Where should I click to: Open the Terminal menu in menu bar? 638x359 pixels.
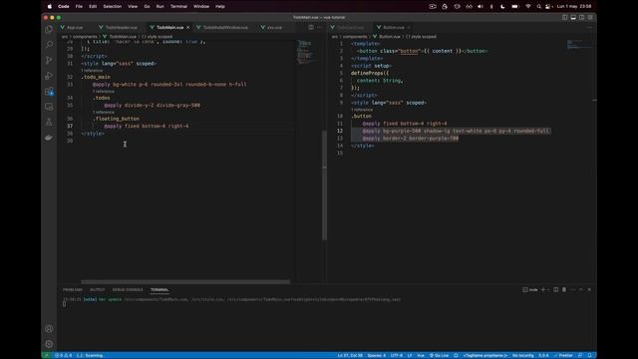pos(178,7)
